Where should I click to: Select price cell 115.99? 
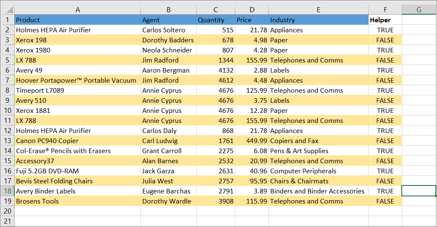[252, 201]
